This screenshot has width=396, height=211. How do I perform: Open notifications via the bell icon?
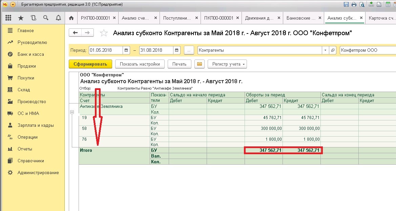[58, 17]
